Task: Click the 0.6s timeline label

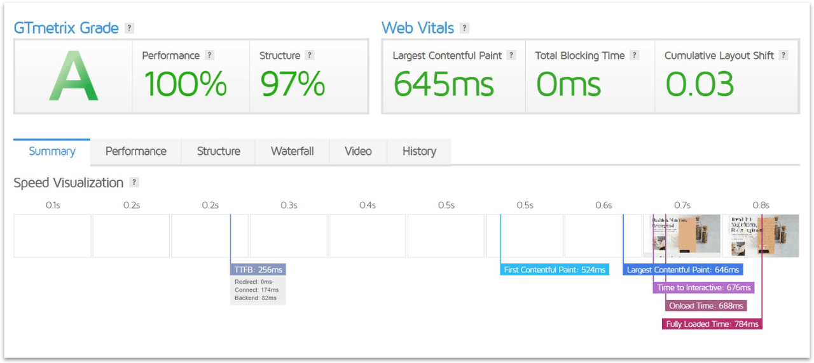Action: click(604, 205)
